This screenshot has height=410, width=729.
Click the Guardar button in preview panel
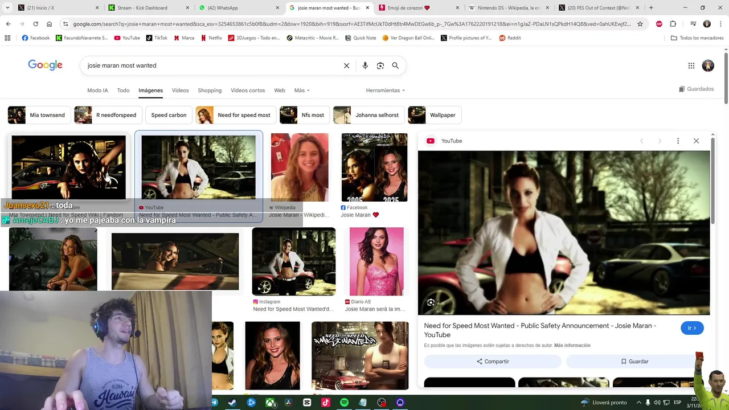[x=634, y=362]
